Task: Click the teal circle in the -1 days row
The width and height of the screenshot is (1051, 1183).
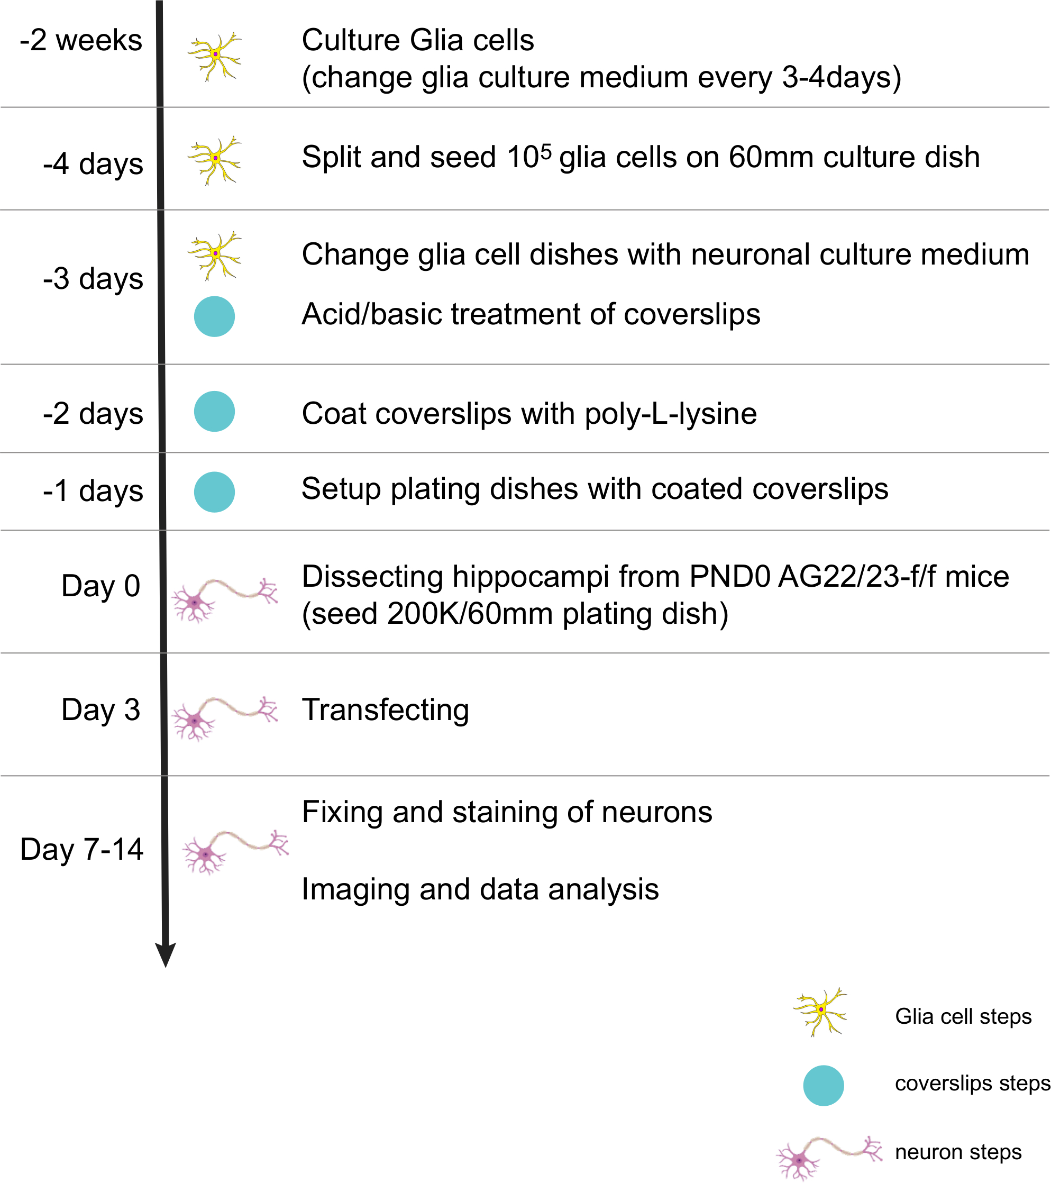Action: [x=214, y=492]
